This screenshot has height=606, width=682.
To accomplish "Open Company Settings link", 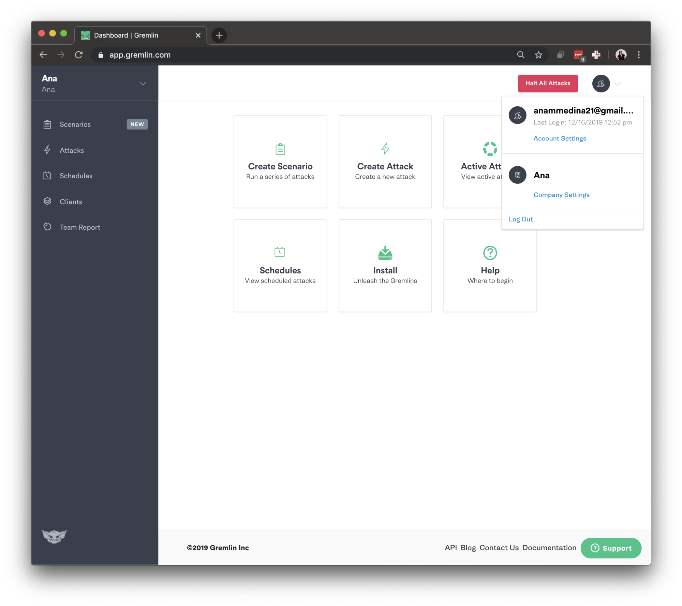I will coord(561,195).
